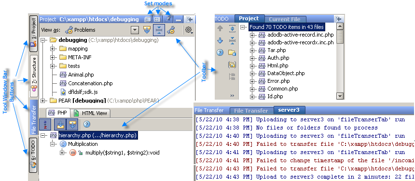415x181 pixels.
Task: Select Tar.php in TODO list
Action: (x=277, y=50)
